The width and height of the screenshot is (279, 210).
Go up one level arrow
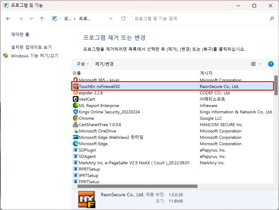(x=42, y=19)
